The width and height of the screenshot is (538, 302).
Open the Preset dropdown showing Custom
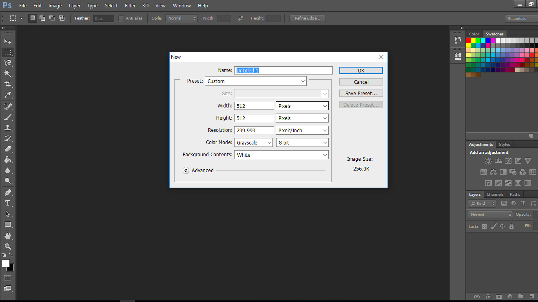[x=256, y=81]
